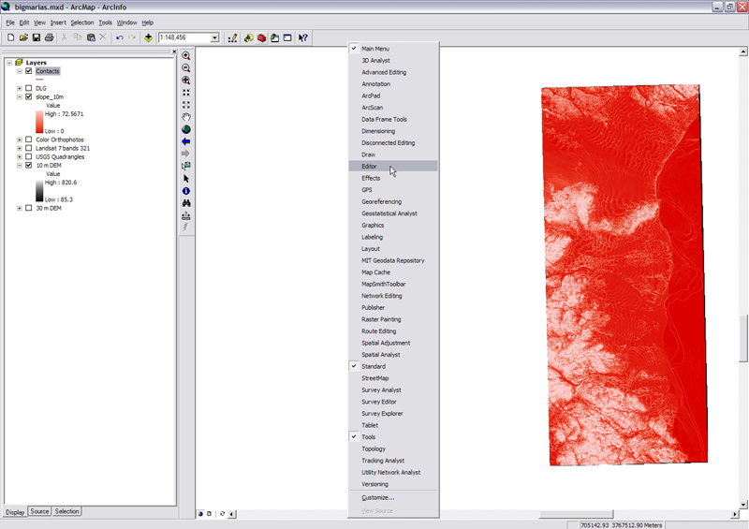The width and height of the screenshot is (749, 529).
Task: Enable the DLG layer checkbox
Action: pyautogui.click(x=29, y=88)
